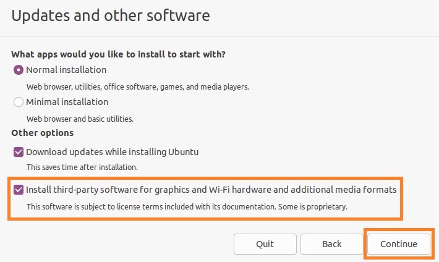
Task: Toggle the Install third-party software checkbox
Action: [19, 190]
